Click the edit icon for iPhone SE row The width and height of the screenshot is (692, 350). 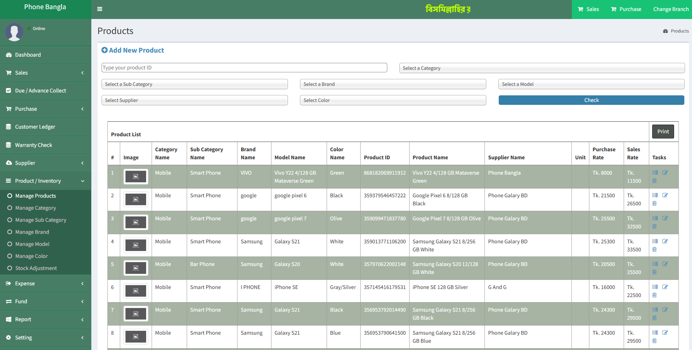(x=665, y=286)
